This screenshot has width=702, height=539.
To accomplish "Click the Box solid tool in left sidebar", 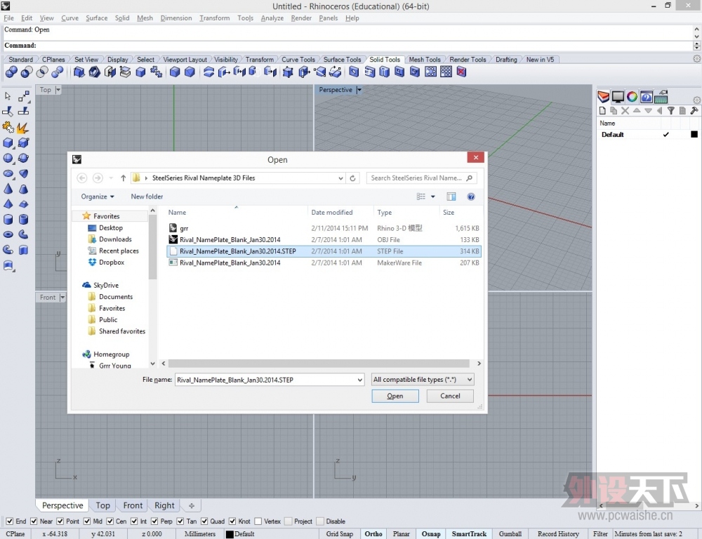I will (x=8, y=142).
